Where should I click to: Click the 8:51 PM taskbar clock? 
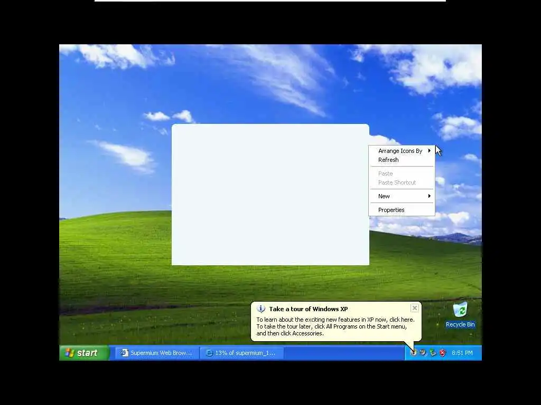click(x=462, y=353)
